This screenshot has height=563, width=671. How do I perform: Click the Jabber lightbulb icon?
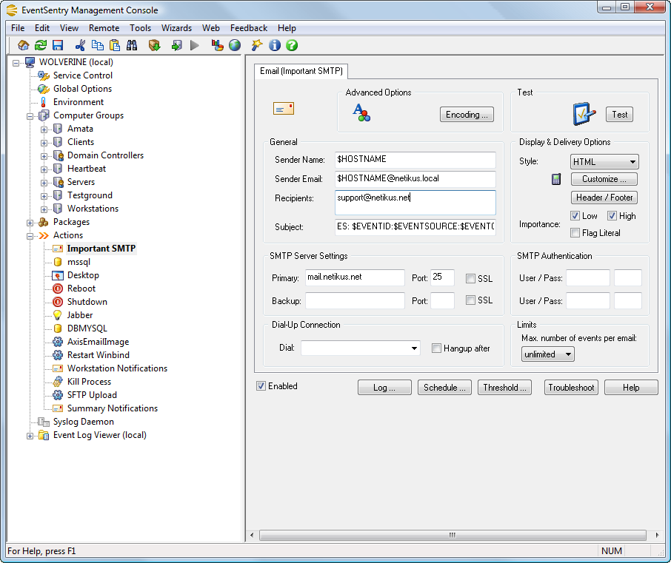[57, 315]
